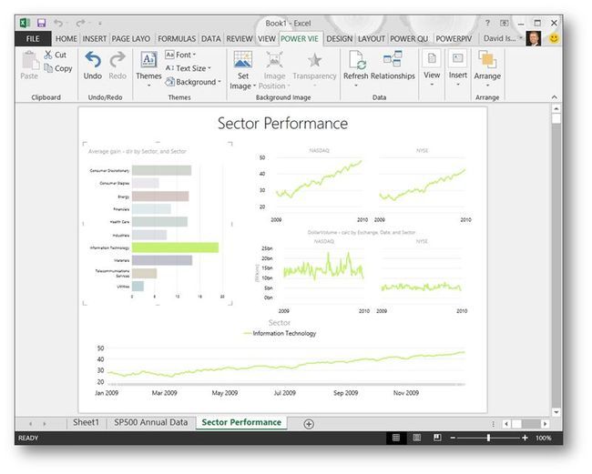The image size is (592, 474).
Task: Click the Image Position icon
Action: [x=274, y=60]
